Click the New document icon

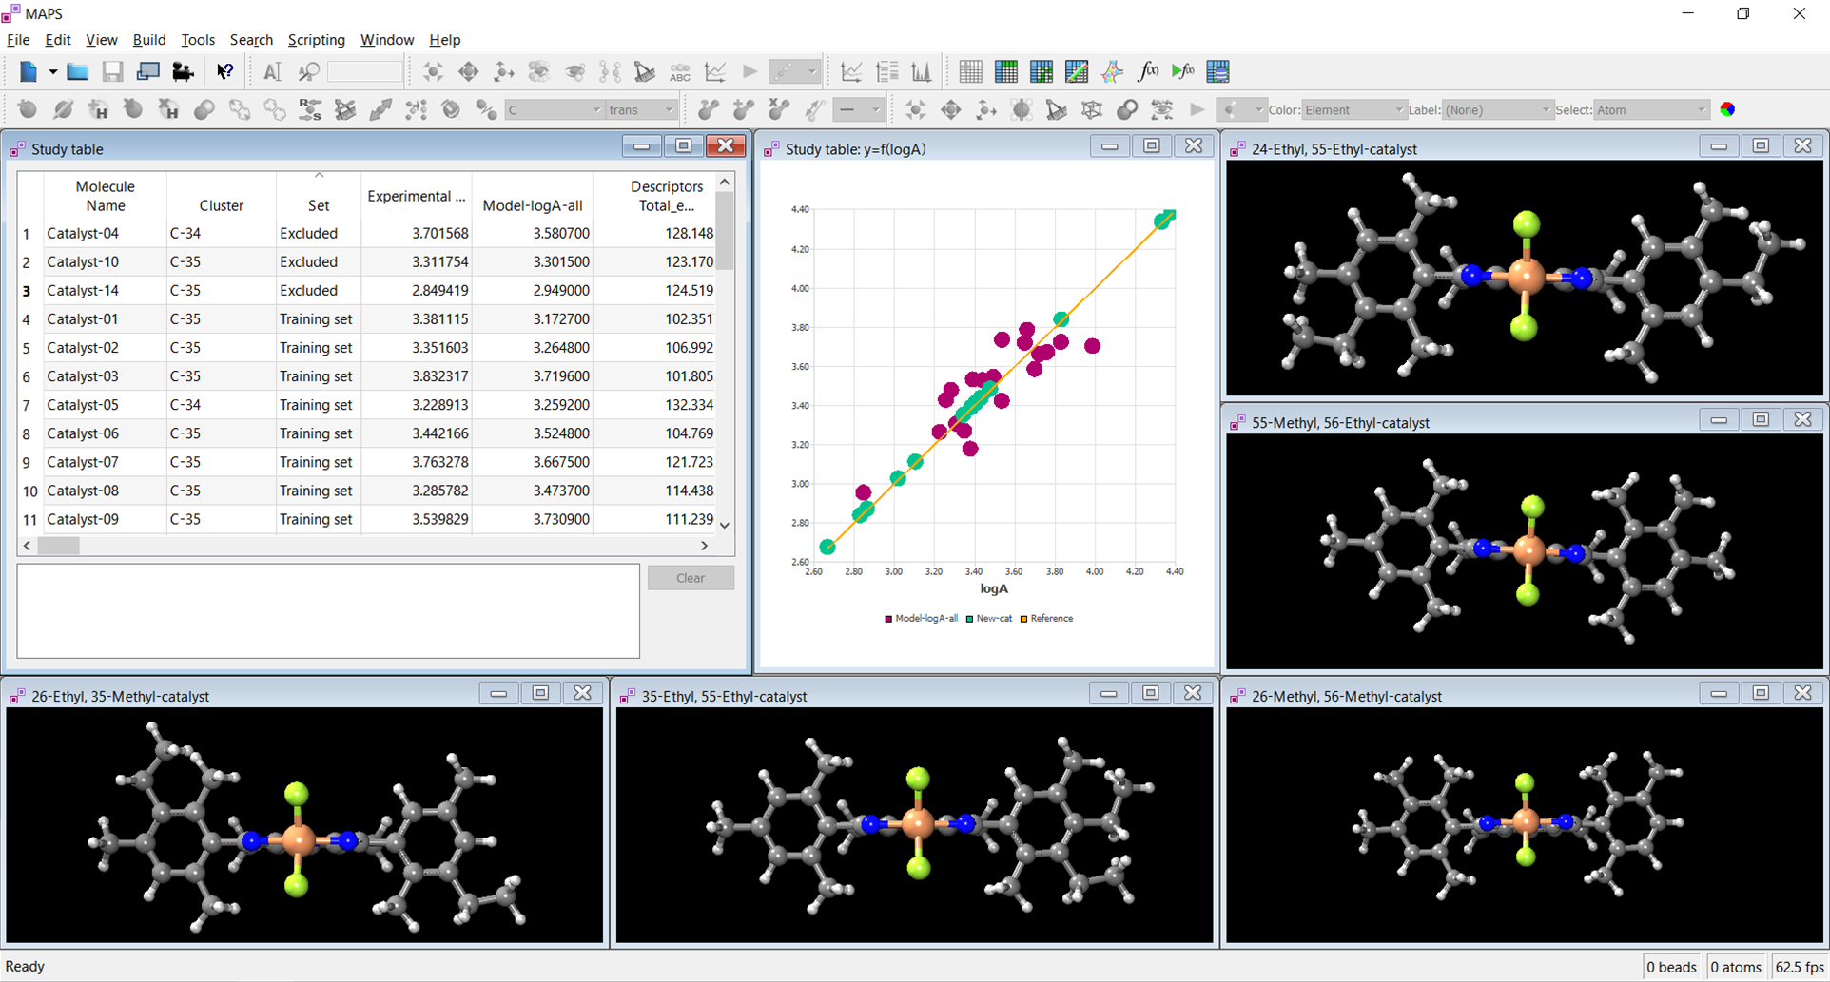coord(29,71)
